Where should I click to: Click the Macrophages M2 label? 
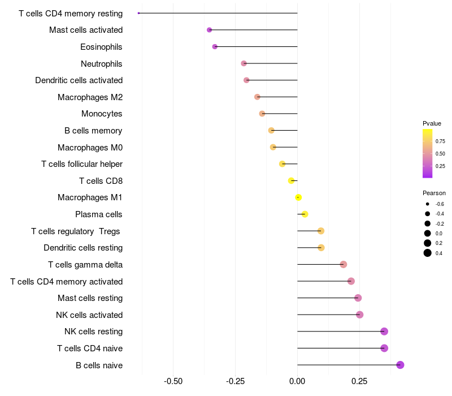click(x=90, y=97)
